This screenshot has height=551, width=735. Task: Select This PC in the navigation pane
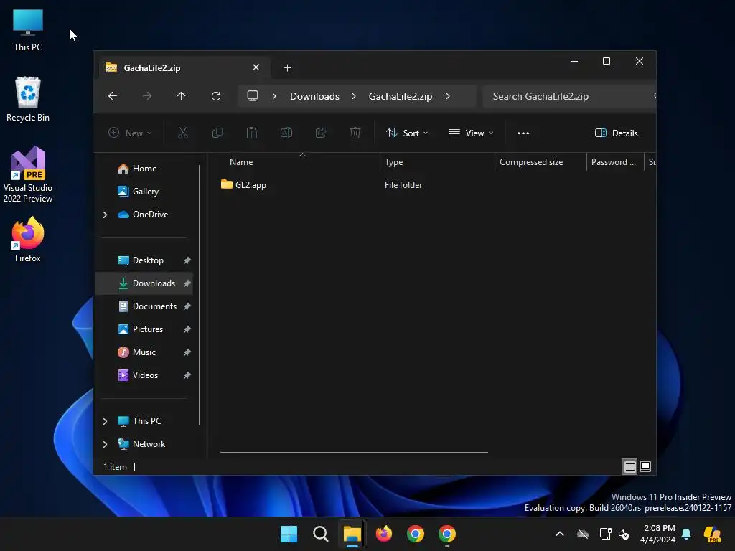[146, 421]
